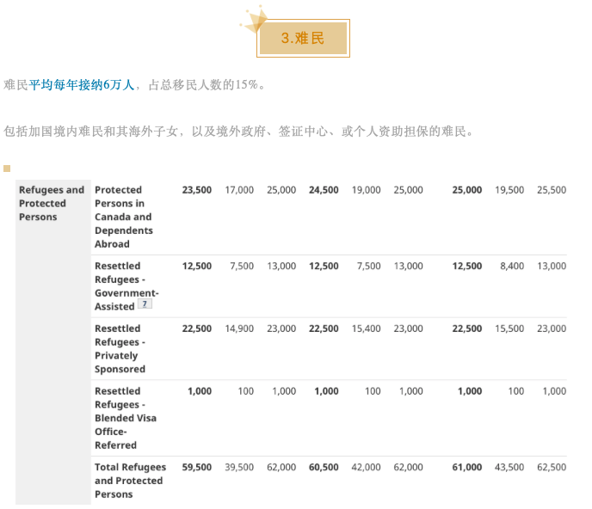Viewport: 592px width, 509px height.
Task: Select the row label Resettled Refugees - Government-Assisted
Action: point(126,286)
